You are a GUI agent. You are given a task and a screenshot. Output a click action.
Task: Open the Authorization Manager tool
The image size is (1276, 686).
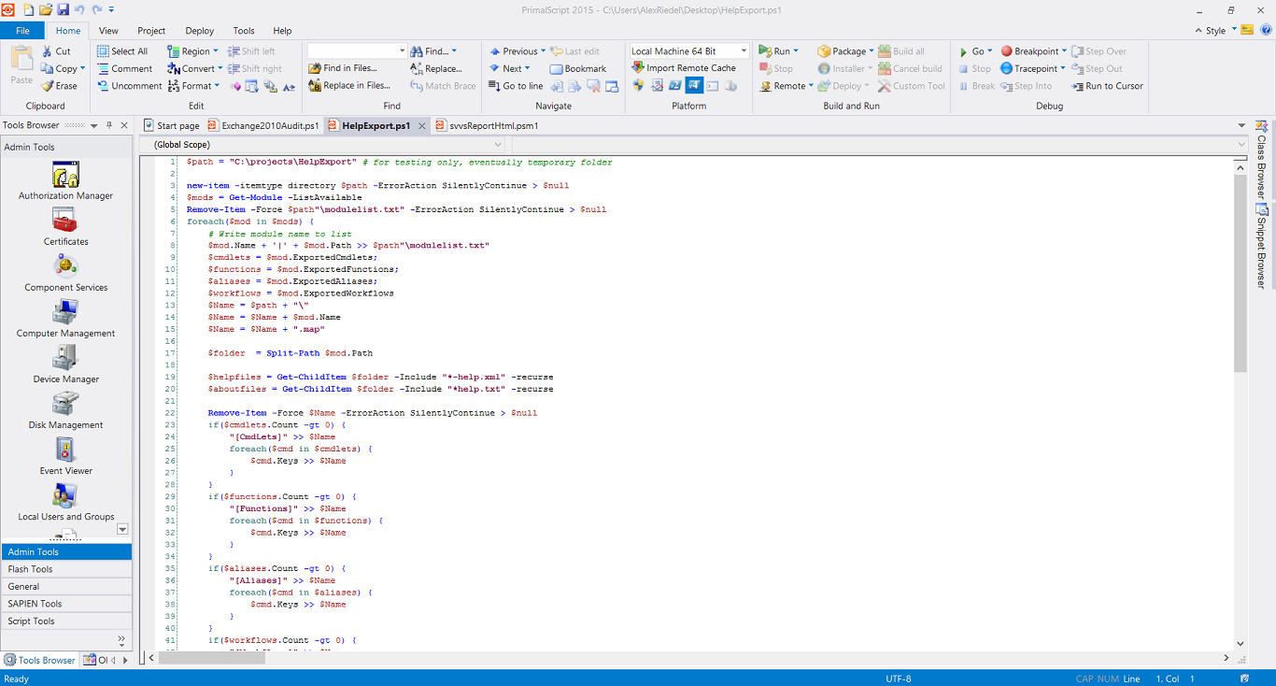click(x=65, y=181)
